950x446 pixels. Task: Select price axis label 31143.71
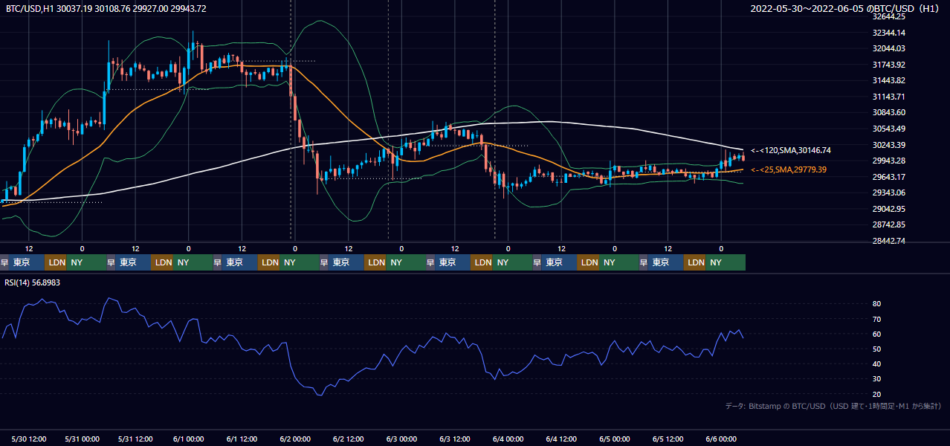(x=888, y=97)
